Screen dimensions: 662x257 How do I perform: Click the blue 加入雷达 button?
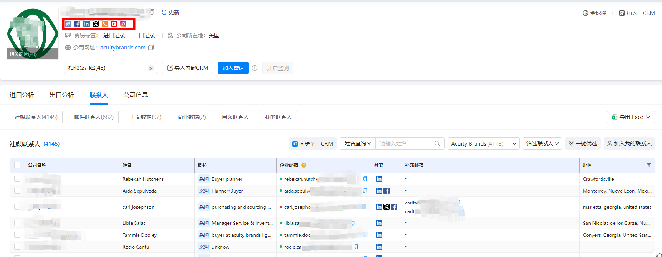tap(233, 68)
